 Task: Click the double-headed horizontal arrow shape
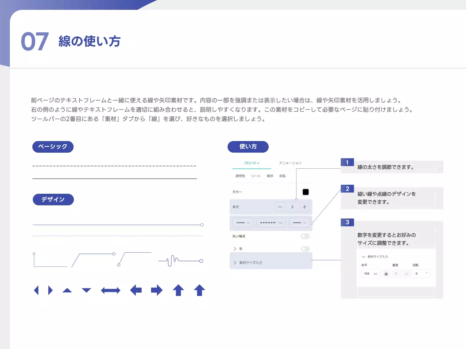tap(111, 290)
